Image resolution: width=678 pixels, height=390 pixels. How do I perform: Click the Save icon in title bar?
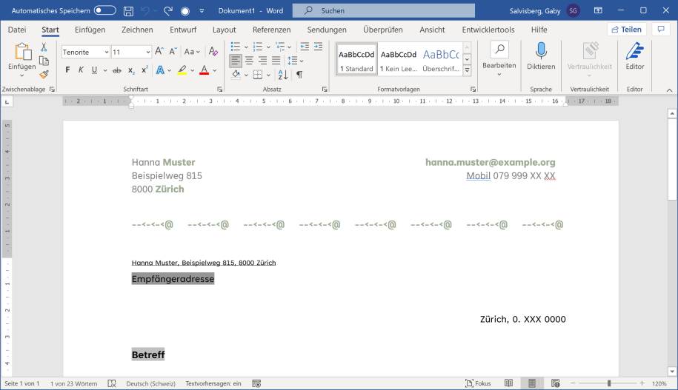(128, 11)
